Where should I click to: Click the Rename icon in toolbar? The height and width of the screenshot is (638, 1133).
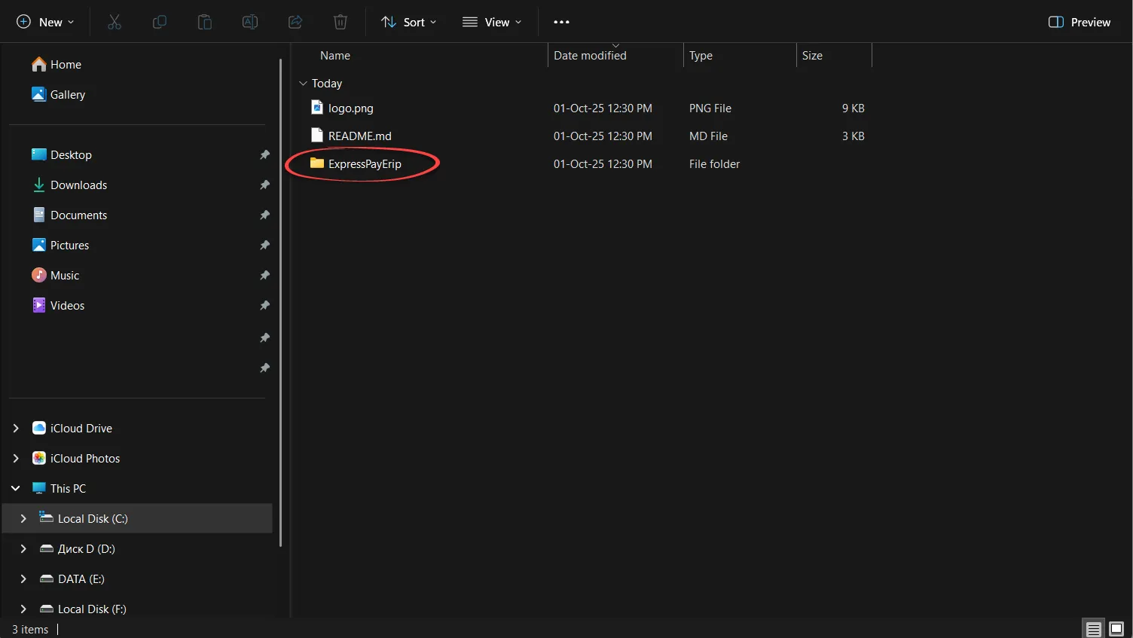(x=250, y=22)
